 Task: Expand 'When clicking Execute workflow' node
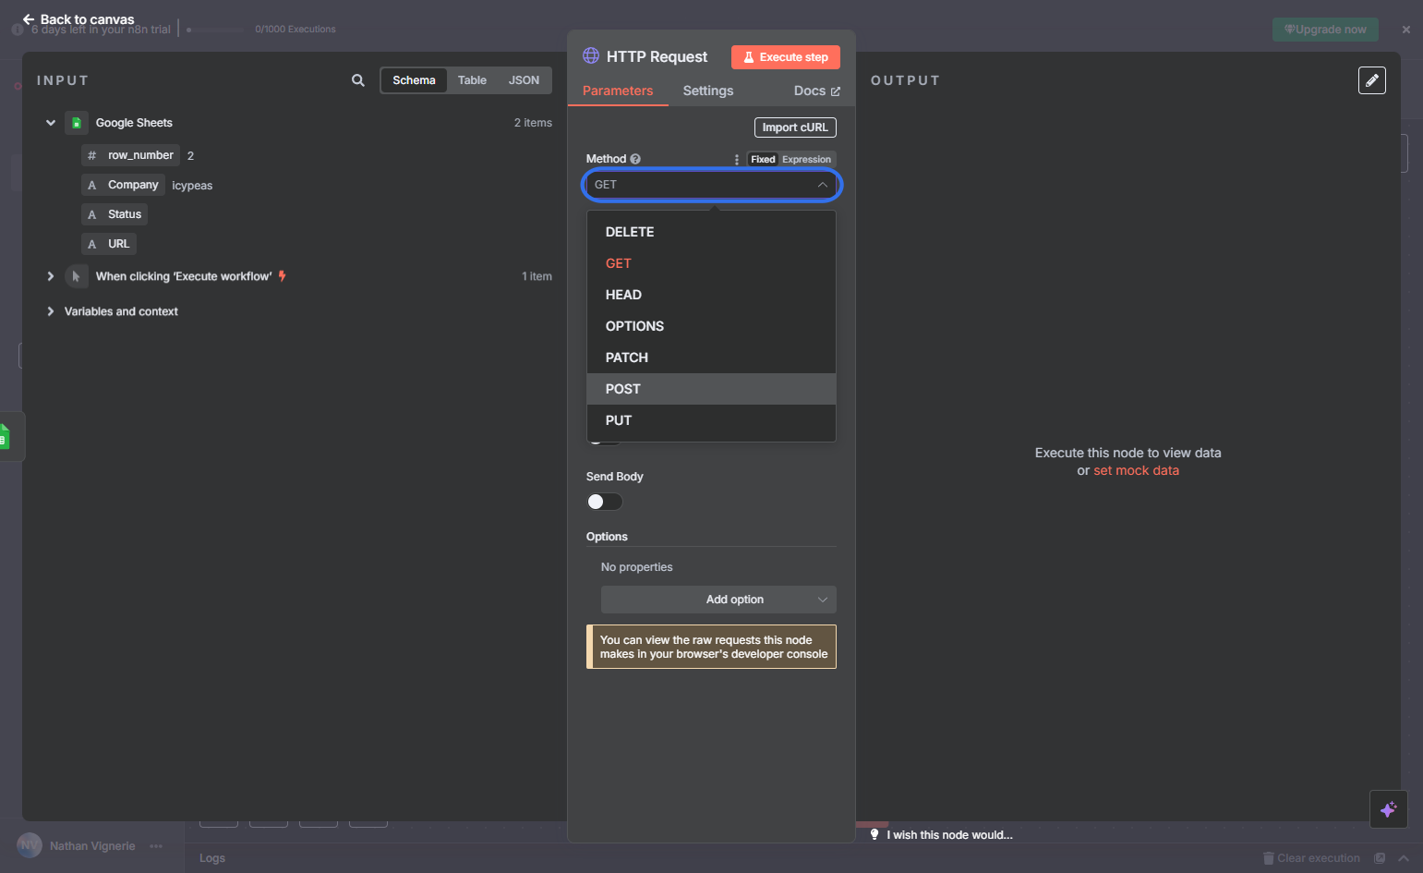(51, 276)
